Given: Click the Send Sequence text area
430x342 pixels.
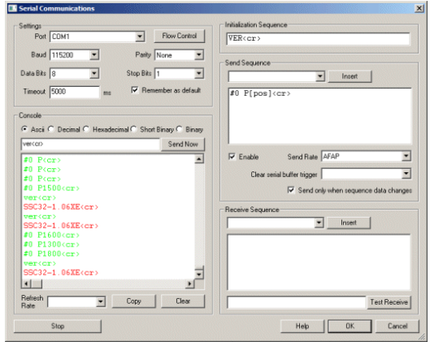Looking at the screenshot, I should pos(319,115).
